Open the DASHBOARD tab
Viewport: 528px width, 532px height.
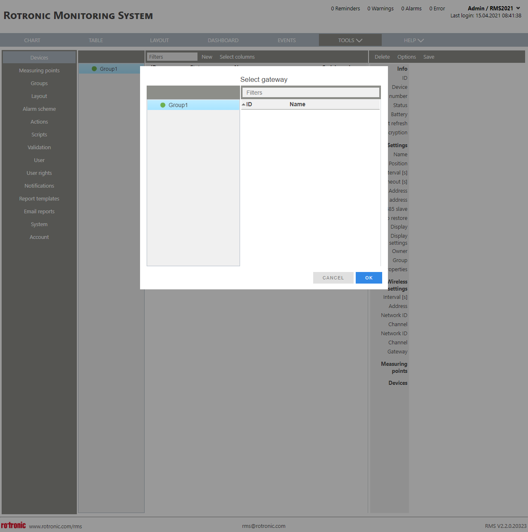point(223,40)
